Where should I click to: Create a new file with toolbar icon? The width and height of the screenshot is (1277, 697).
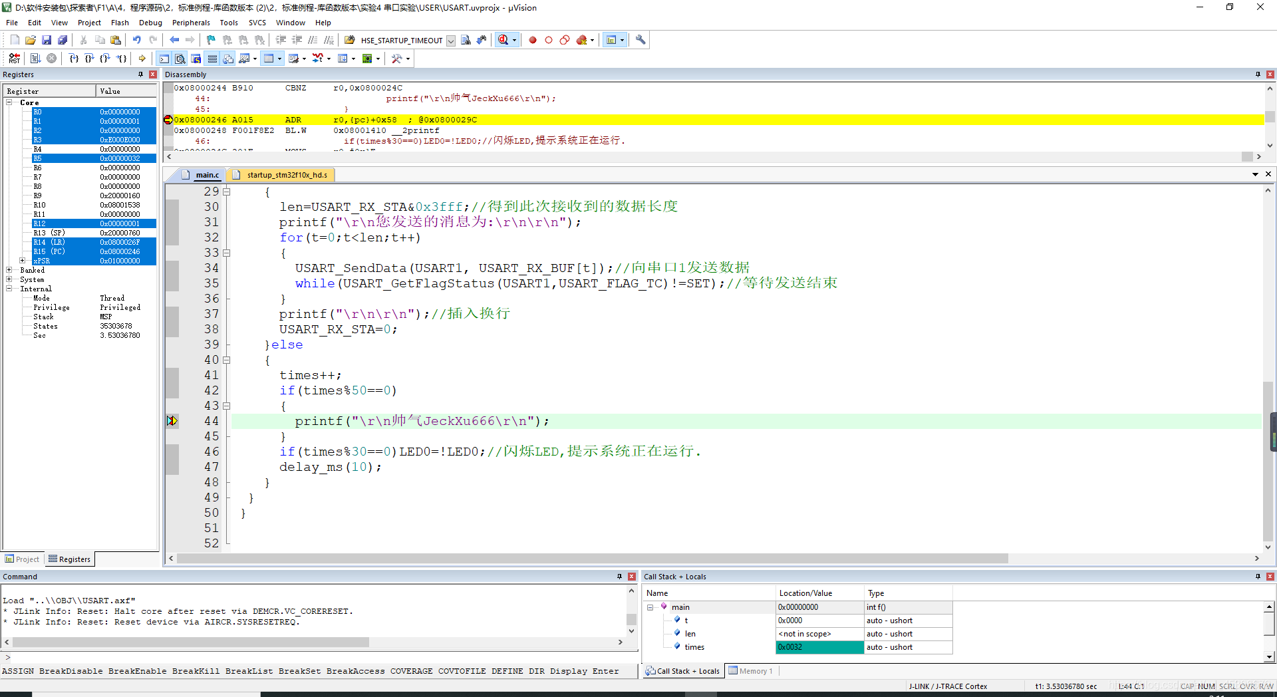(15, 40)
